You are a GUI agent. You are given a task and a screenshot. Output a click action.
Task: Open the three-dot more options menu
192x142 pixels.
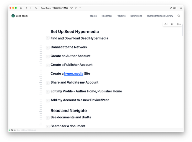[x=80, y=8]
